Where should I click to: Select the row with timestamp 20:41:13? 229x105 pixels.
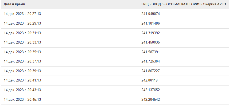pyautogui.click(x=115, y=80)
